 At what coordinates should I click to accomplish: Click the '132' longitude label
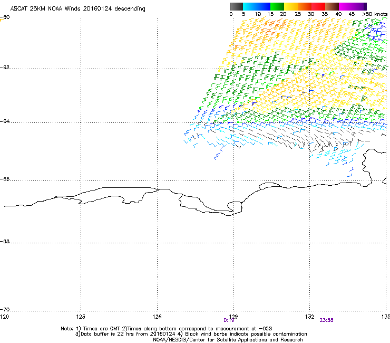tap(310, 317)
